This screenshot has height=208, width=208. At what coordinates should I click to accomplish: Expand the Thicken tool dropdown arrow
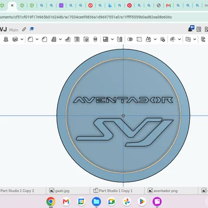pyautogui.click(x=22, y=40)
